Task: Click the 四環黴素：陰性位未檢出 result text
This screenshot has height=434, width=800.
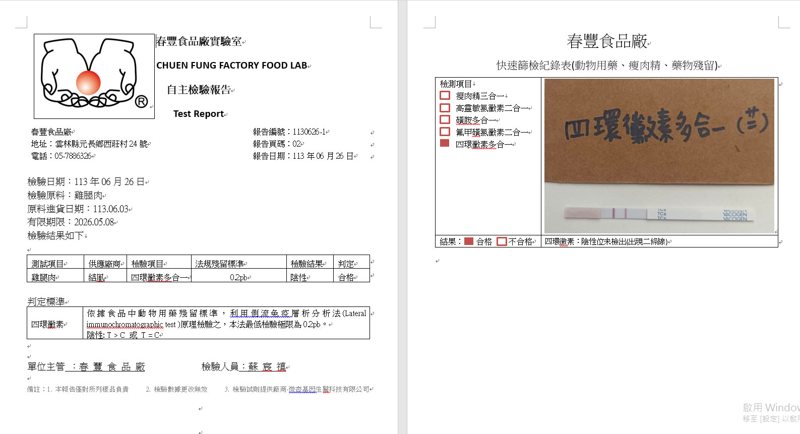Action: tap(606, 242)
